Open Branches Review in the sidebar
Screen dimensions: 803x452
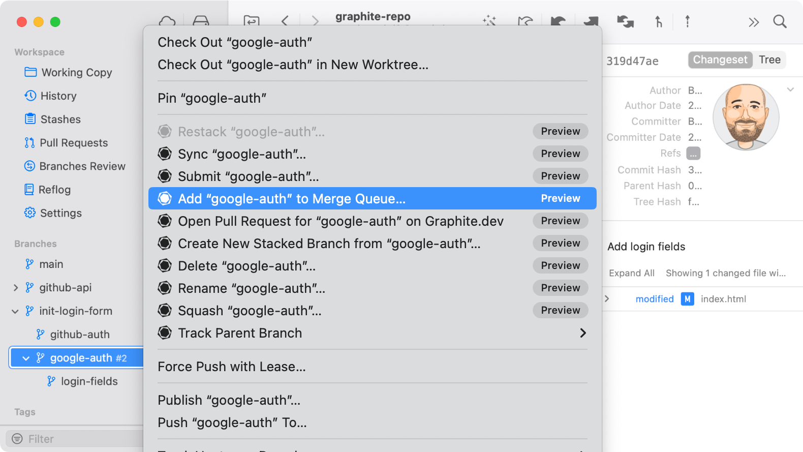[x=82, y=166]
